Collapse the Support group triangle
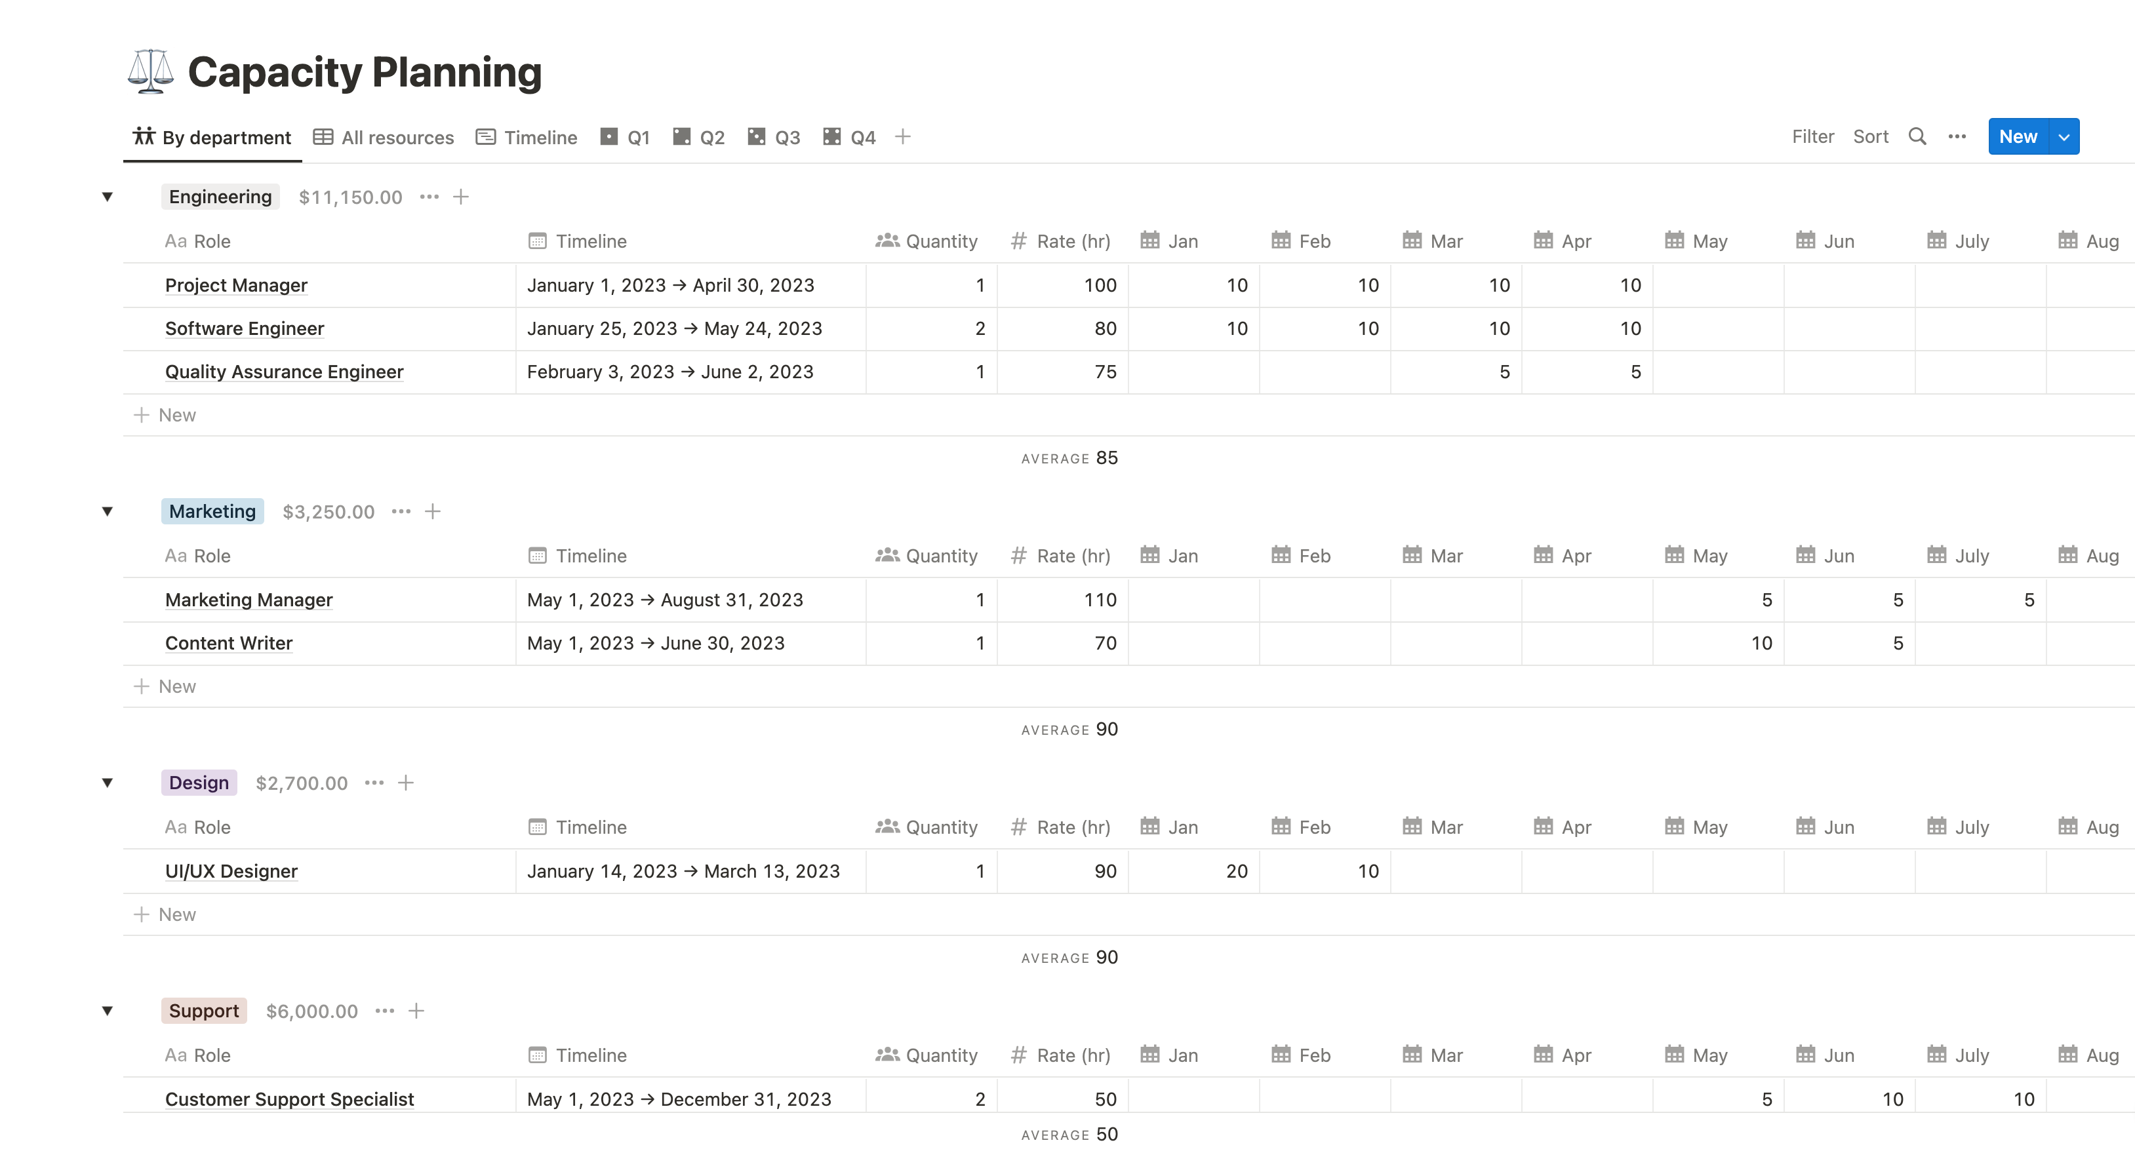The width and height of the screenshot is (2135, 1151). pyautogui.click(x=108, y=1011)
